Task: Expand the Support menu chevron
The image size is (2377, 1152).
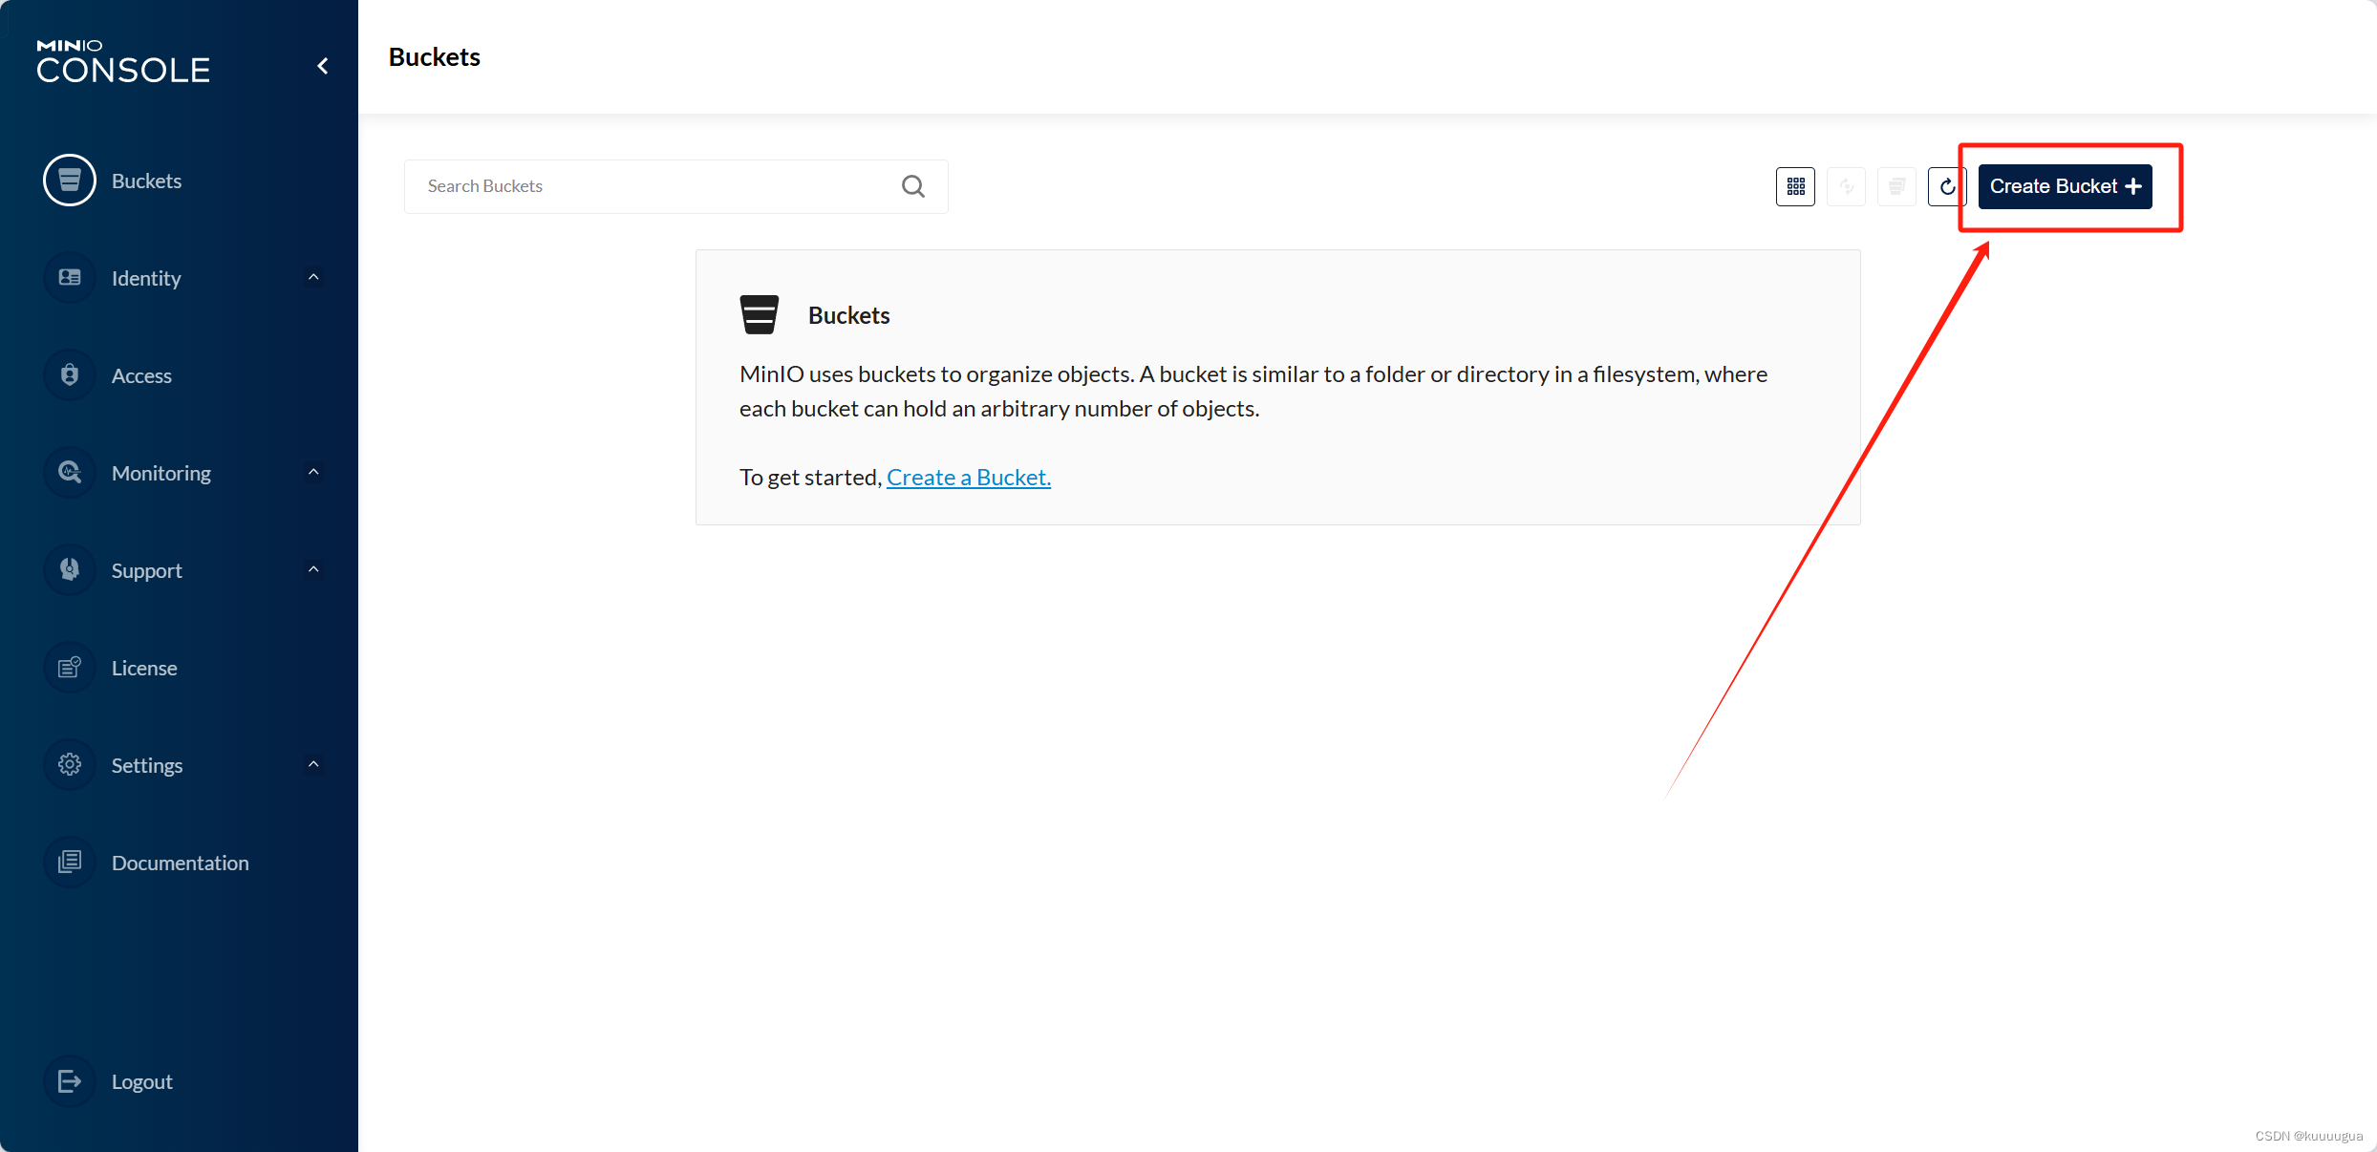Action: [x=313, y=570]
